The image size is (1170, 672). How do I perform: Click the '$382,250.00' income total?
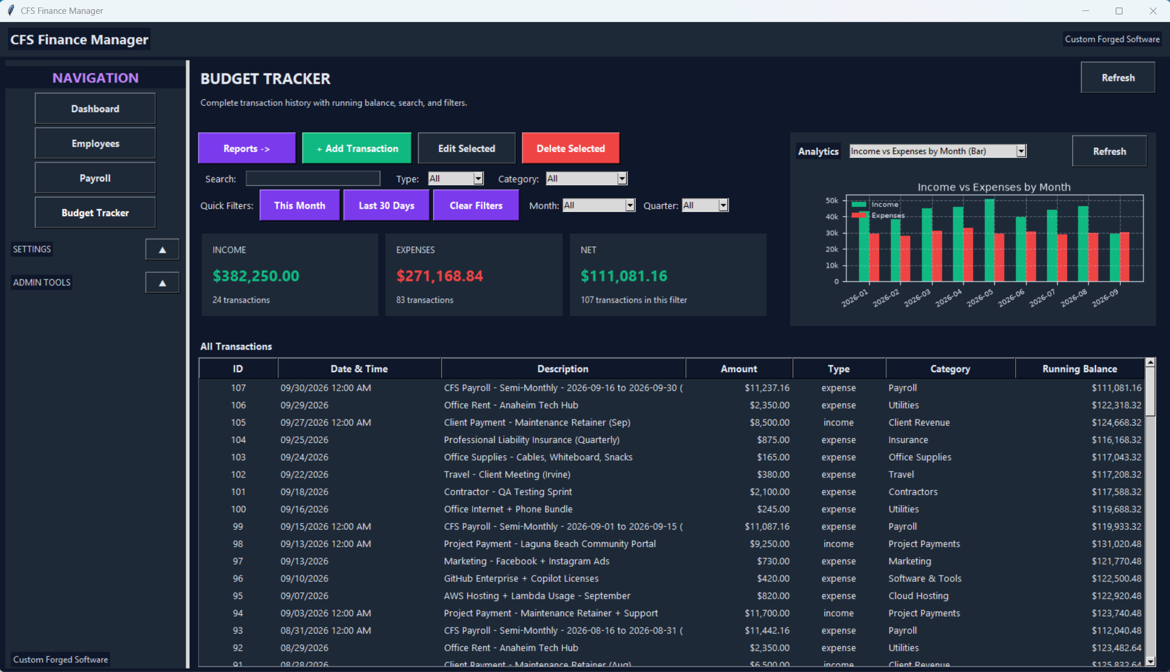point(256,276)
